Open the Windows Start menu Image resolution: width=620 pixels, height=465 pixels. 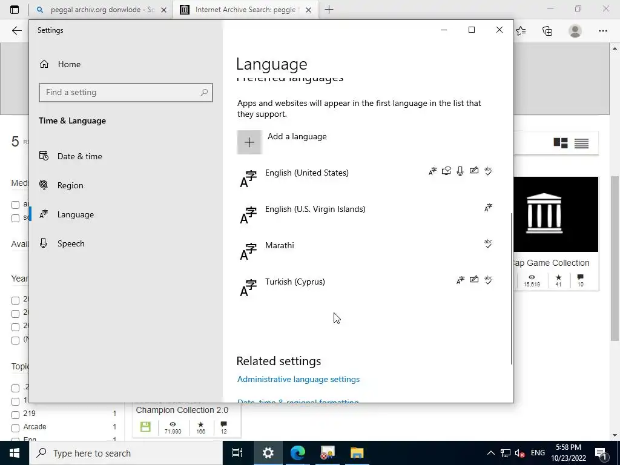(15, 453)
